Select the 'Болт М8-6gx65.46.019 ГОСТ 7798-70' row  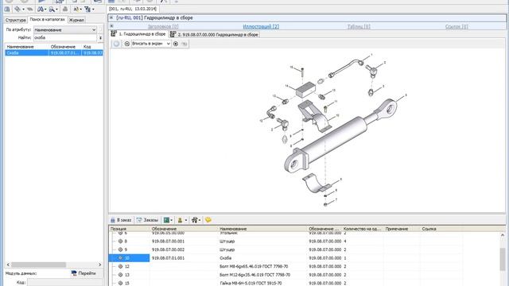coord(286,266)
